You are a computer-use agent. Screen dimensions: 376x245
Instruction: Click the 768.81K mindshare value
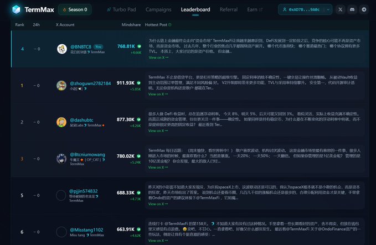126,46
